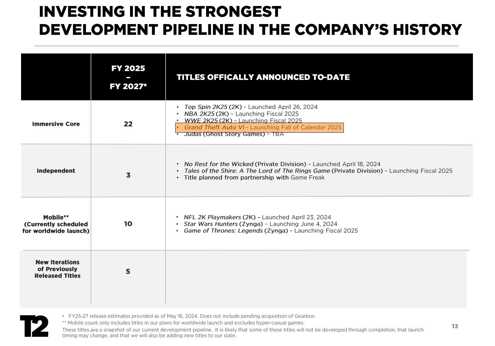Click the NBA 2K25 launch entry
This screenshot has width=495, height=346.
pyautogui.click(x=241, y=114)
